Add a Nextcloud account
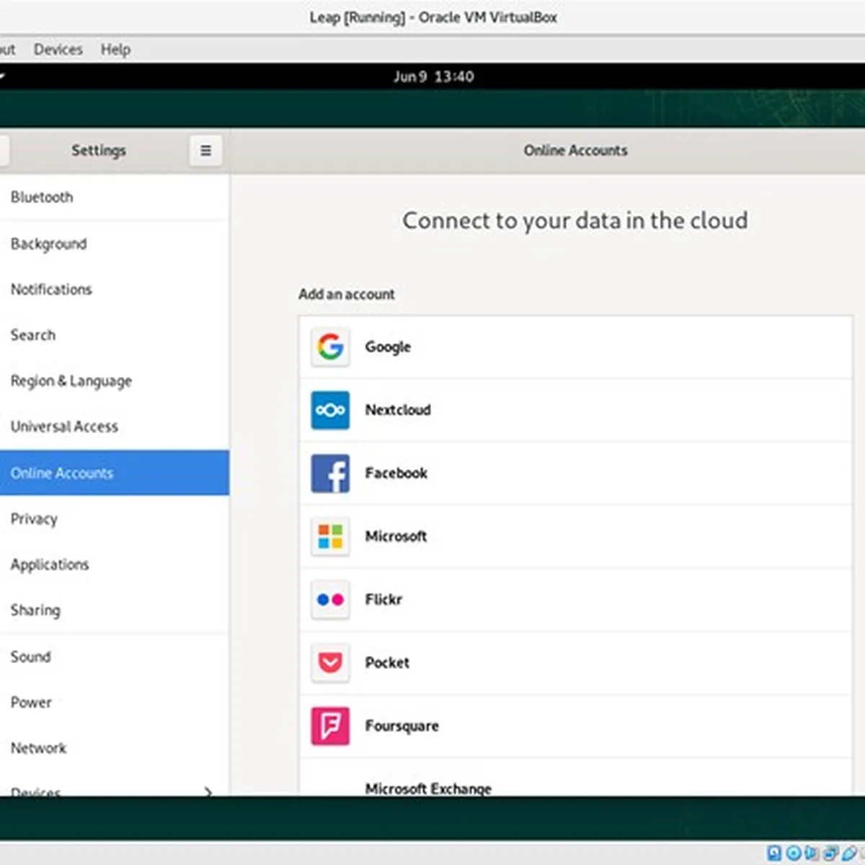 click(x=575, y=410)
